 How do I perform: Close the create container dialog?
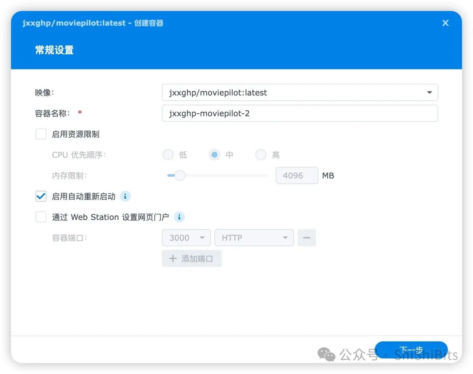tap(445, 23)
